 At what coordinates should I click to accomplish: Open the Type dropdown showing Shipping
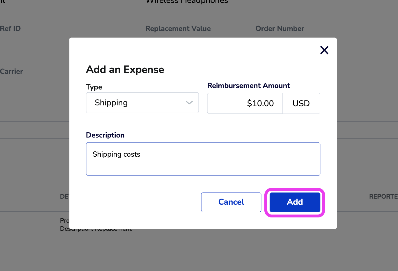pyautogui.click(x=142, y=103)
